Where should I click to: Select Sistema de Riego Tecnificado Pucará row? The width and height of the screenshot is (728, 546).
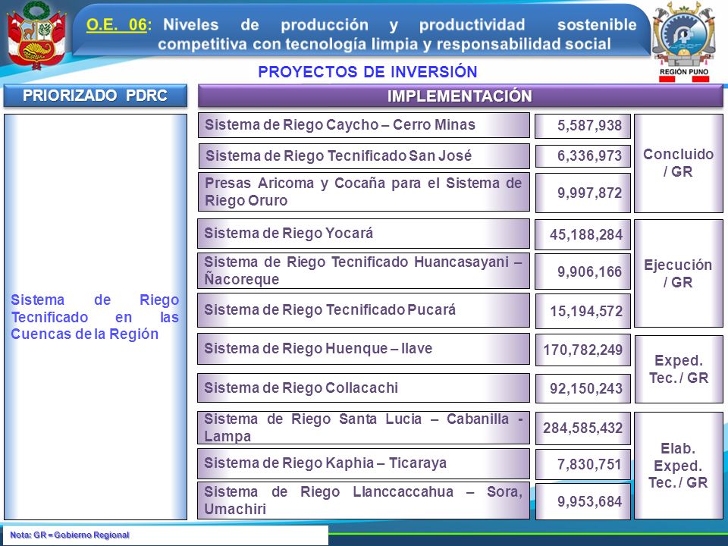coord(363,309)
